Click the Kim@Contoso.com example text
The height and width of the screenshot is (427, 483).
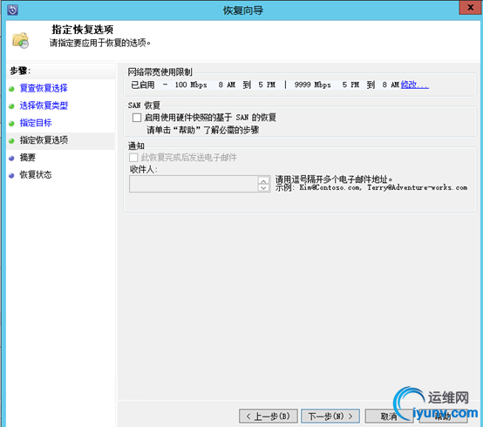tap(330, 187)
